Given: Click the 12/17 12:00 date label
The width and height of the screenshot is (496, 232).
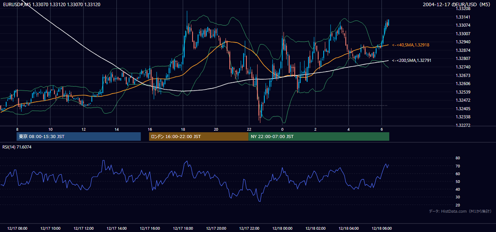Looking at the screenshot, I should point(83,229).
